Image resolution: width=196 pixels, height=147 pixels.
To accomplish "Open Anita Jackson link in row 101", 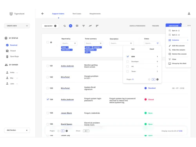I will coord(67,66).
